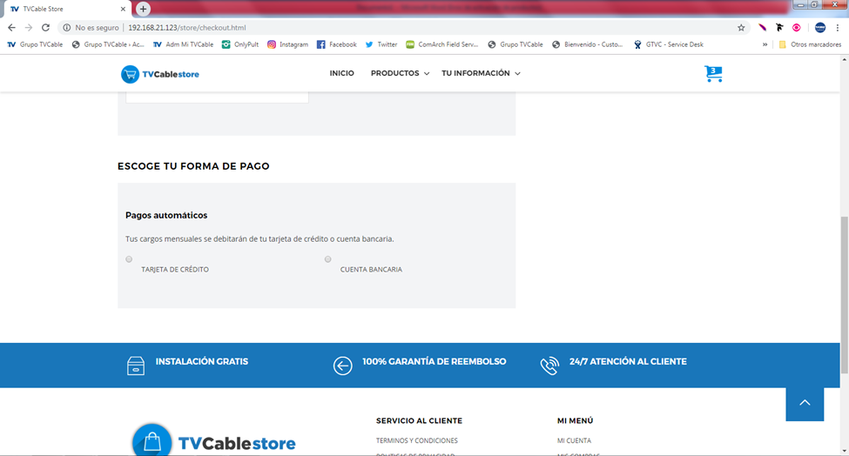Screen dimensions: 849x456
Task: Open the ComArch Field Serv bookmark
Action: (441, 44)
